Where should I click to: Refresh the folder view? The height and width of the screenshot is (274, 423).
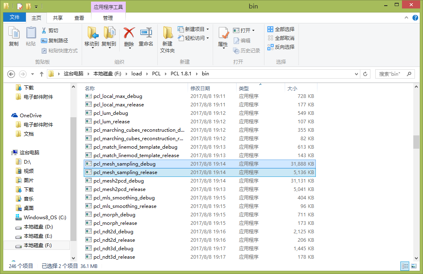365,74
